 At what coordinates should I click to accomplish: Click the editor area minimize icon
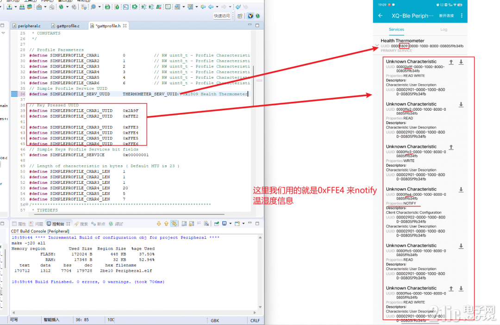pos(250,25)
